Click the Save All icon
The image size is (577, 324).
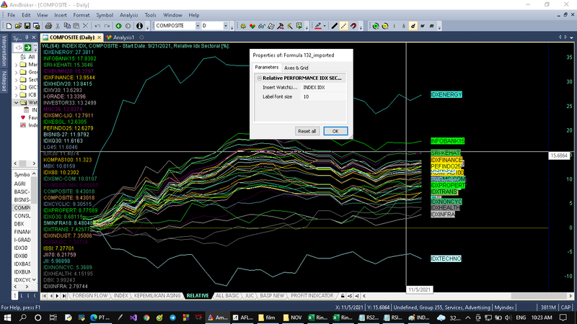tap(37, 26)
